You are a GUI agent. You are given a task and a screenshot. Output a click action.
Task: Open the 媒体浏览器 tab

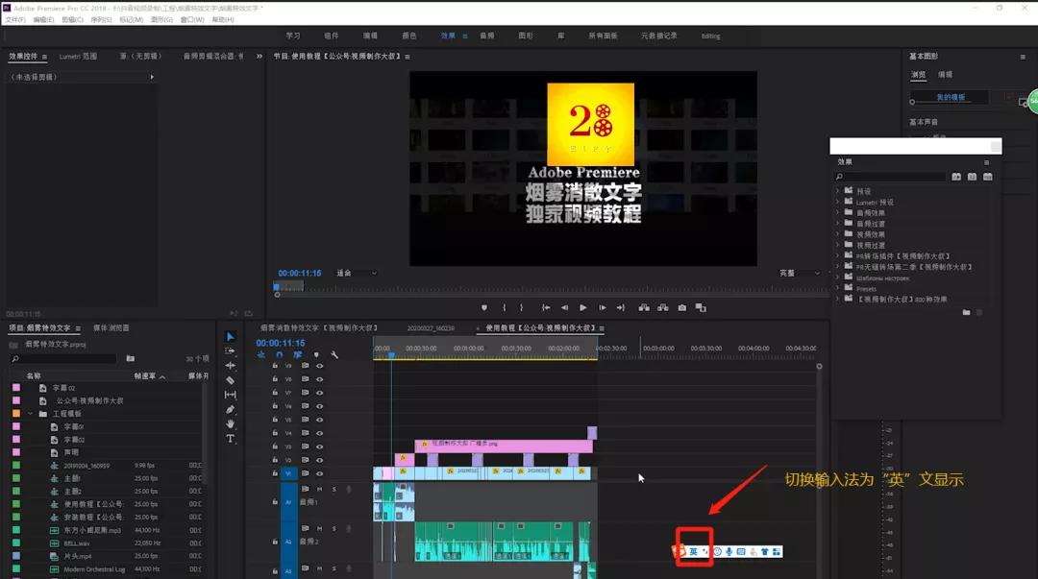tap(111, 328)
